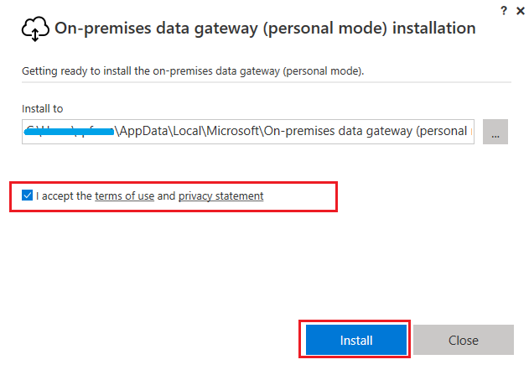Image resolution: width=529 pixels, height=370 pixels.
Task: Click the blue redacted username in the path
Action: 71,131
